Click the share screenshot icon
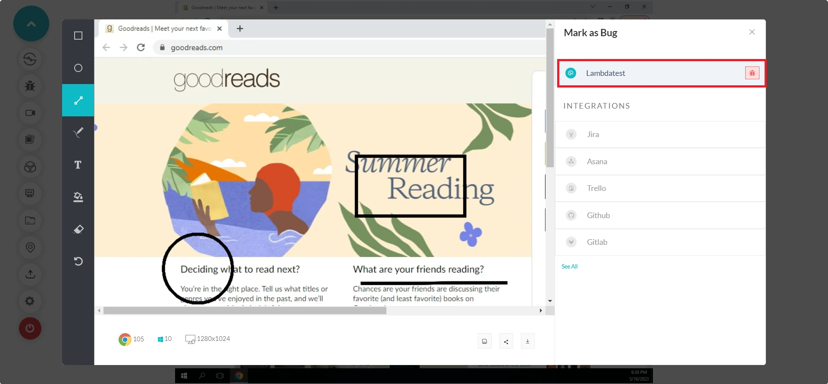The width and height of the screenshot is (828, 384). [506, 341]
